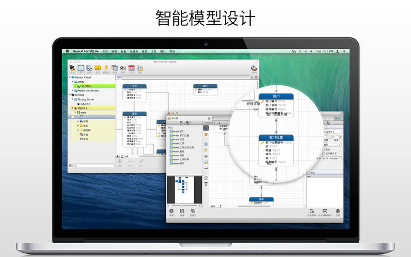Toggle the first checkbox in model properties panel
Viewport: 411px width, 257px height.
[x=324, y=149]
